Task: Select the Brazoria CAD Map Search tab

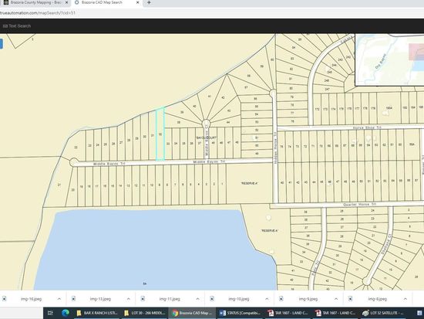Action: pos(106,3)
